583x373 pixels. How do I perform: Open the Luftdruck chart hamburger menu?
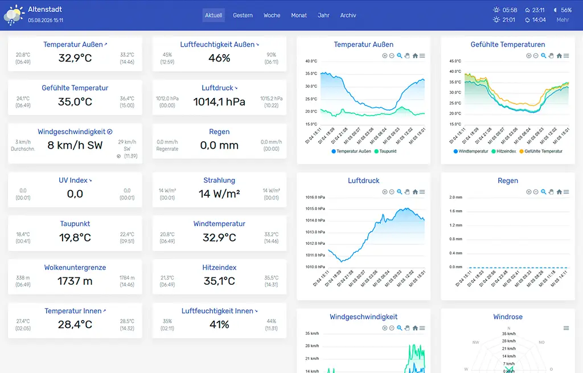pyautogui.click(x=422, y=192)
